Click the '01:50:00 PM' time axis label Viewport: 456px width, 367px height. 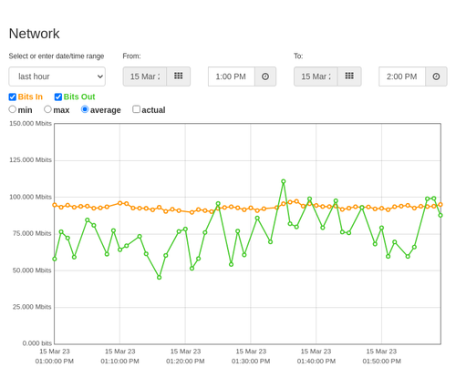pyautogui.click(x=381, y=362)
